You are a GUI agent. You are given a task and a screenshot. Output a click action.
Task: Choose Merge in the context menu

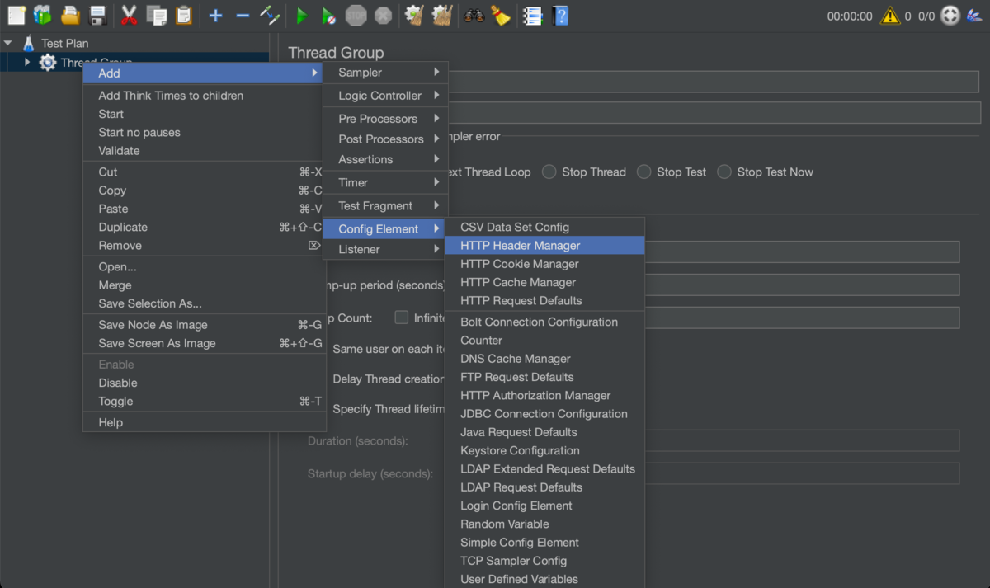[204, 285]
